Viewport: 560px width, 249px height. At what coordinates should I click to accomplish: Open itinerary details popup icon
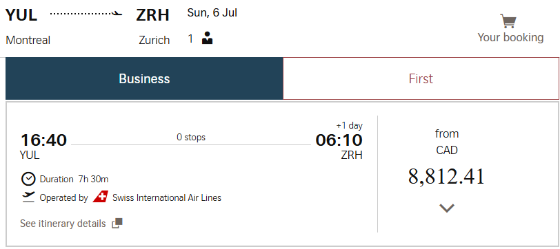coord(117,224)
